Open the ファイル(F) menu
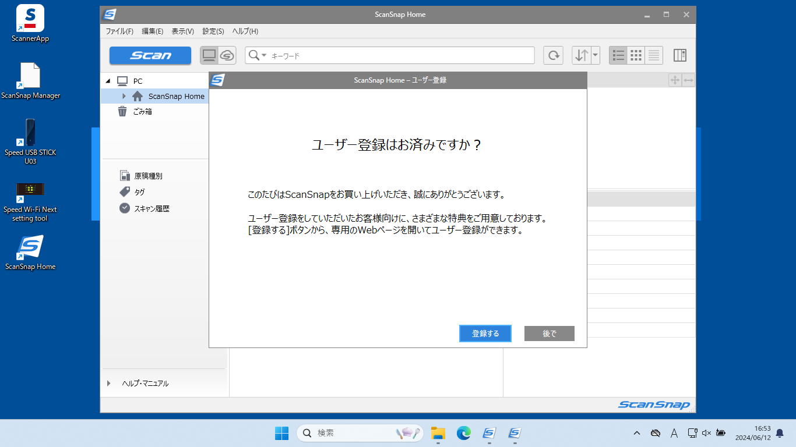The height and width of the screenshot is (447, 796). tap(119, 31)
